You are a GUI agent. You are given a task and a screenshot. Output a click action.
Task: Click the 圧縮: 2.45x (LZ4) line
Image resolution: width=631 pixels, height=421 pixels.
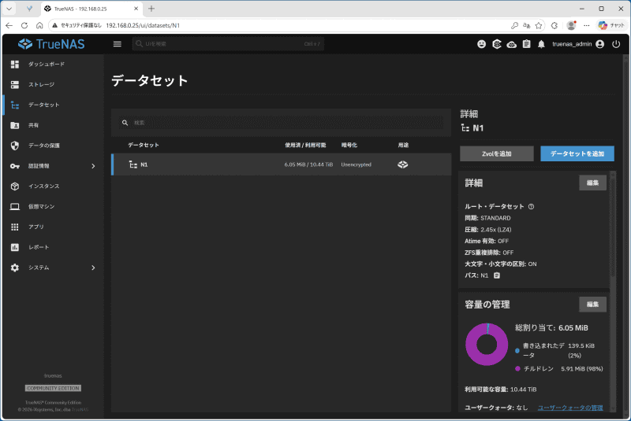(487, 230)
